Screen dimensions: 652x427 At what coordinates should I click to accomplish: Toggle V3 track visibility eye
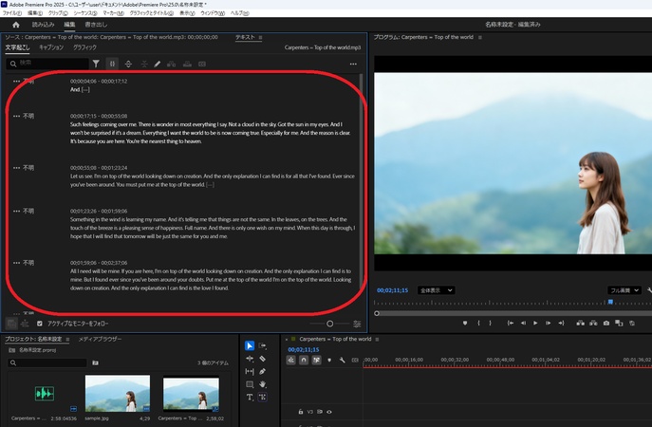click(328, 412)
